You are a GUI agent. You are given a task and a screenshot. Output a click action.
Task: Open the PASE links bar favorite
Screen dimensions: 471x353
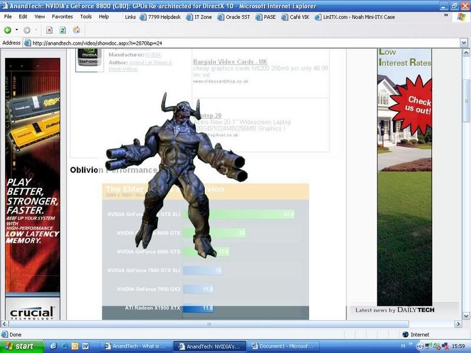click(266, 17)
